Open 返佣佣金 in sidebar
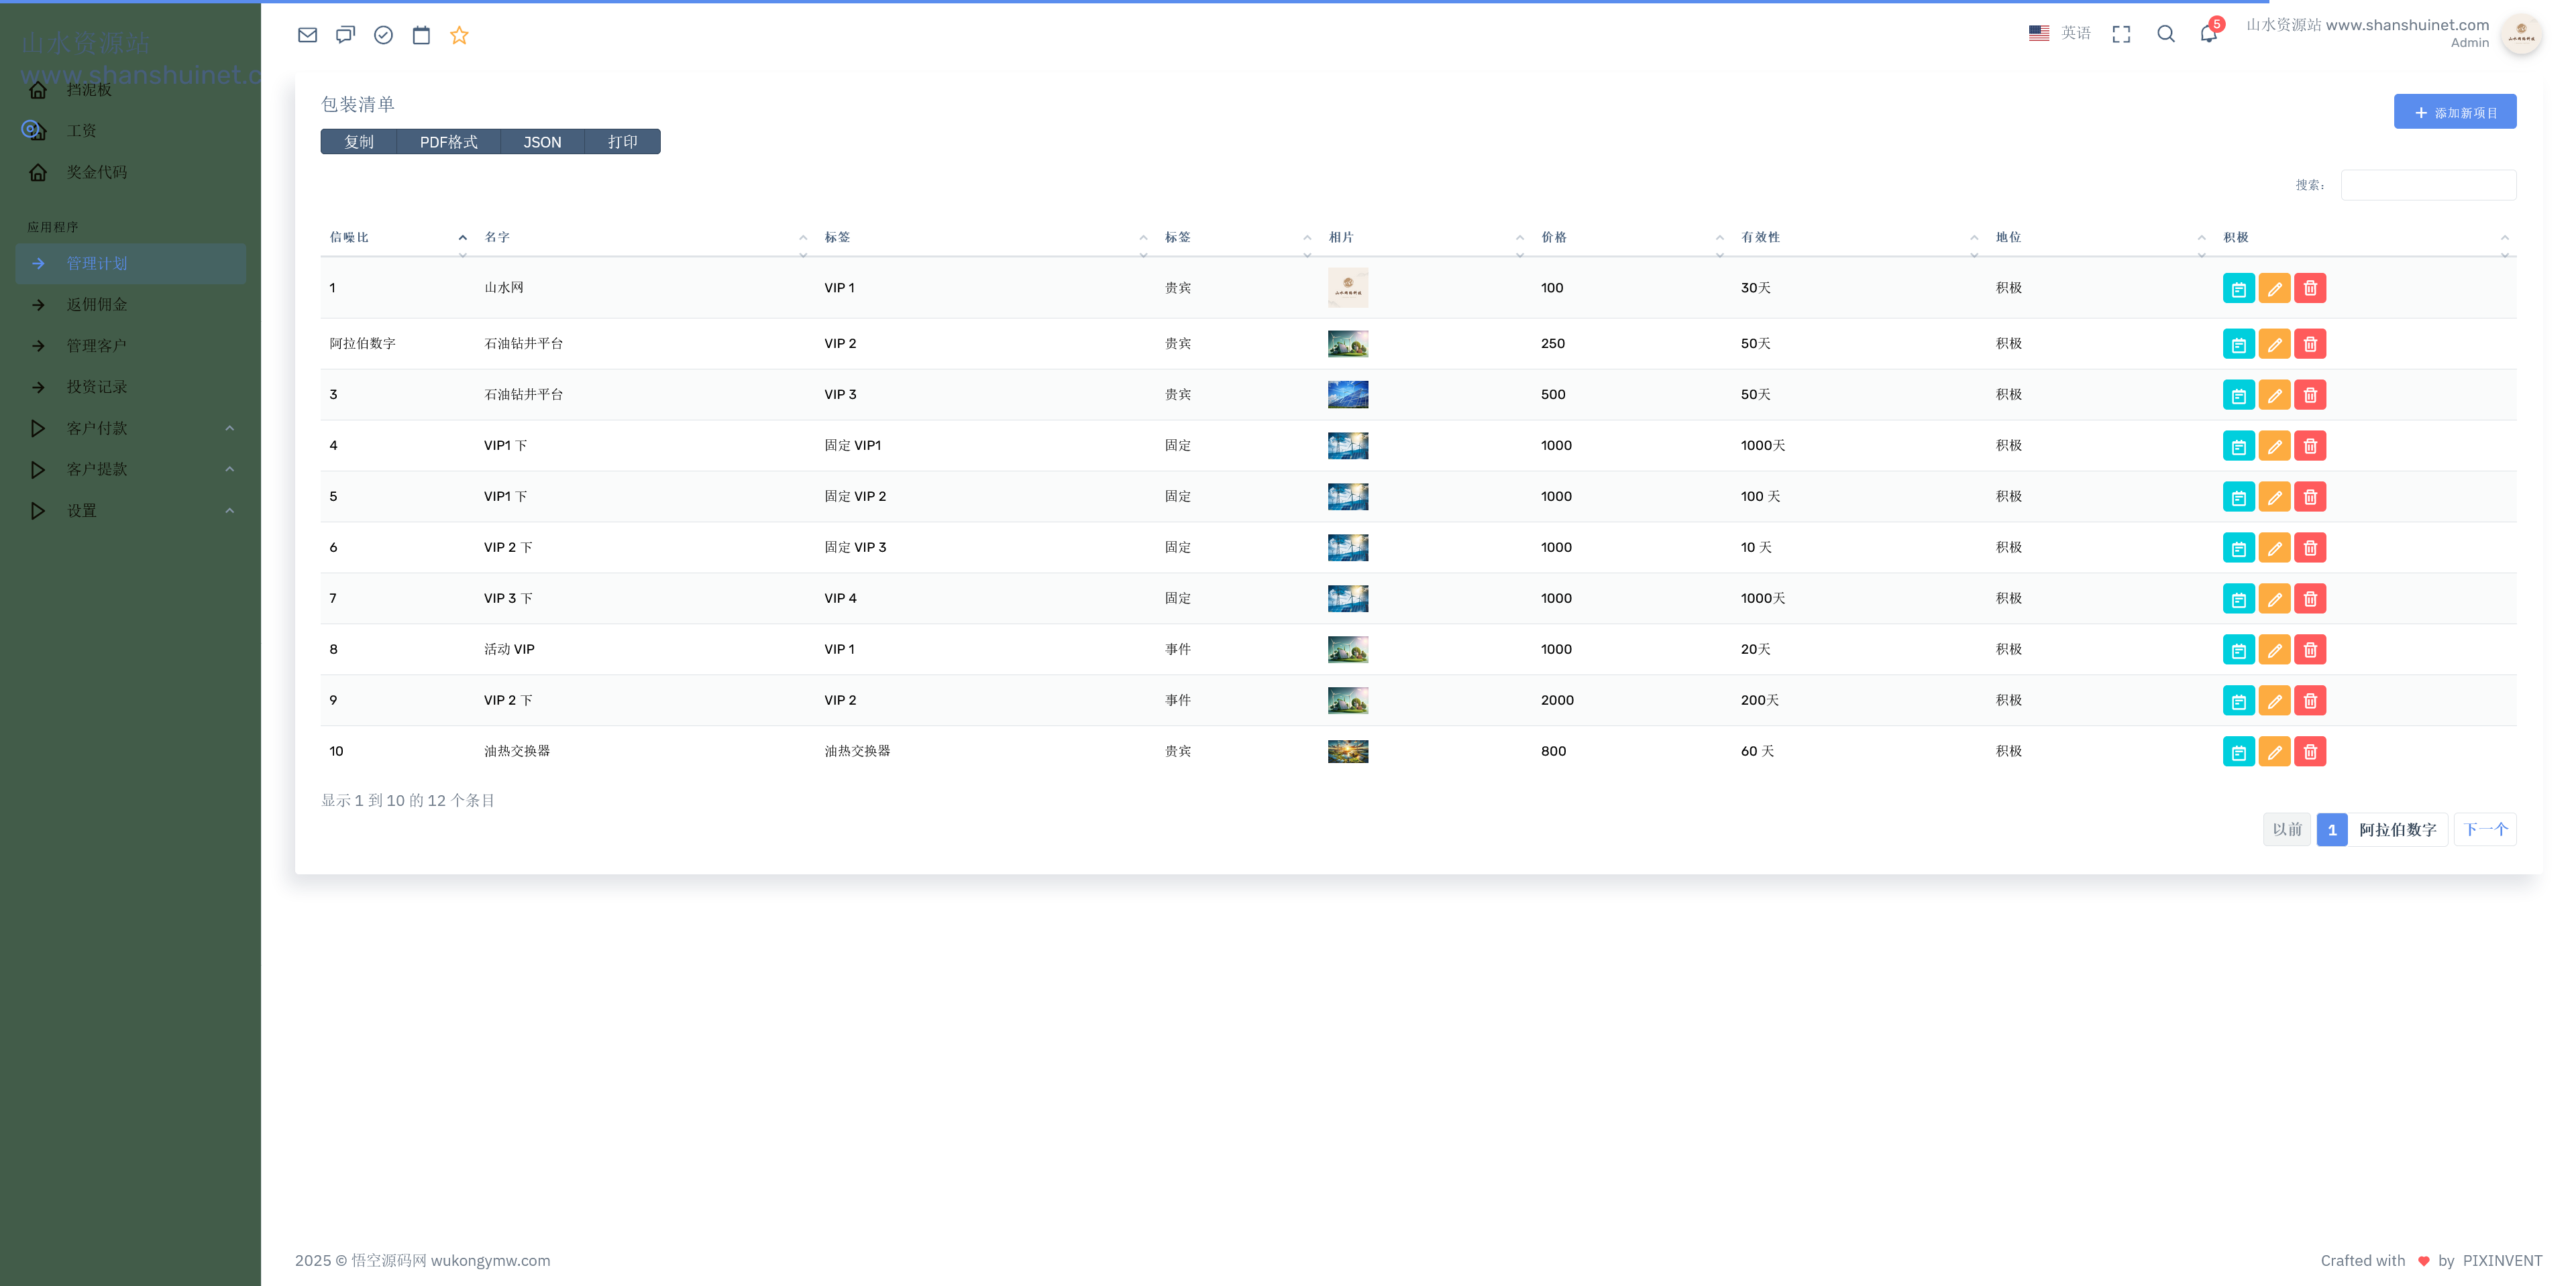Screen dimensions: 2576x1286 coord(97,305)
